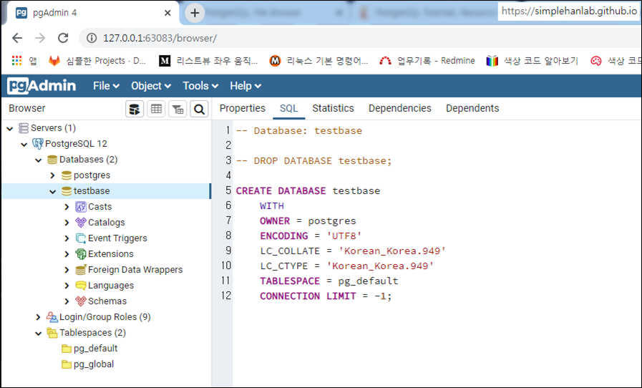The height and width of the screenshot is (388, 642).
Task: Click the '-- DROP DATABASE testbase;' comment line
Action: (x=313, y=160)
